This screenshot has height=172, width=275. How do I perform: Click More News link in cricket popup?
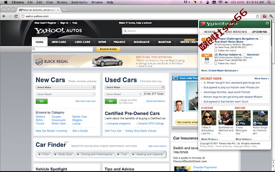pyautogui.click(x=262, y=78)
